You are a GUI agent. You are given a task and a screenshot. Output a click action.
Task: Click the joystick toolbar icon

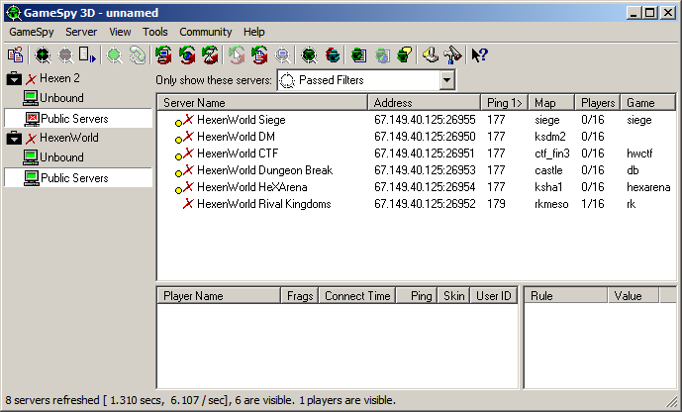pos(431,55)
